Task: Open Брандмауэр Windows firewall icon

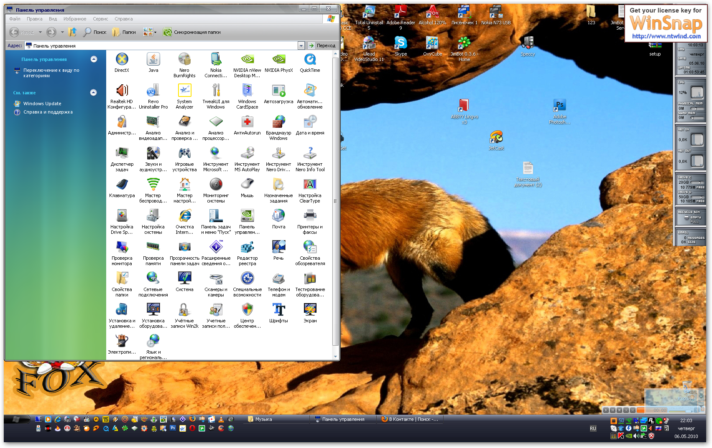Action: pos(278,122)
